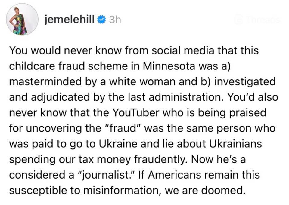Click the 3h post timestamp
This screenshot has height=205, width=289.
[115, 20]
